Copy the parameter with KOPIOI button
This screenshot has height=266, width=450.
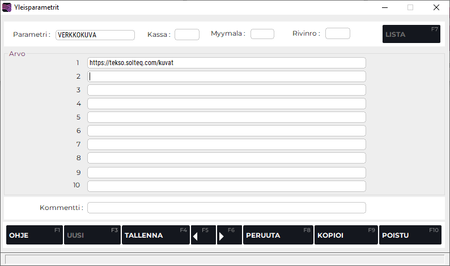tap(346, 235)
